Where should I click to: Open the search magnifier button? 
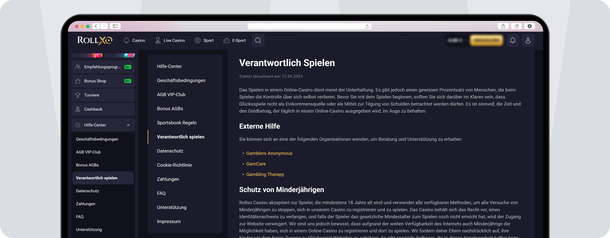click(x=258, y=40)
